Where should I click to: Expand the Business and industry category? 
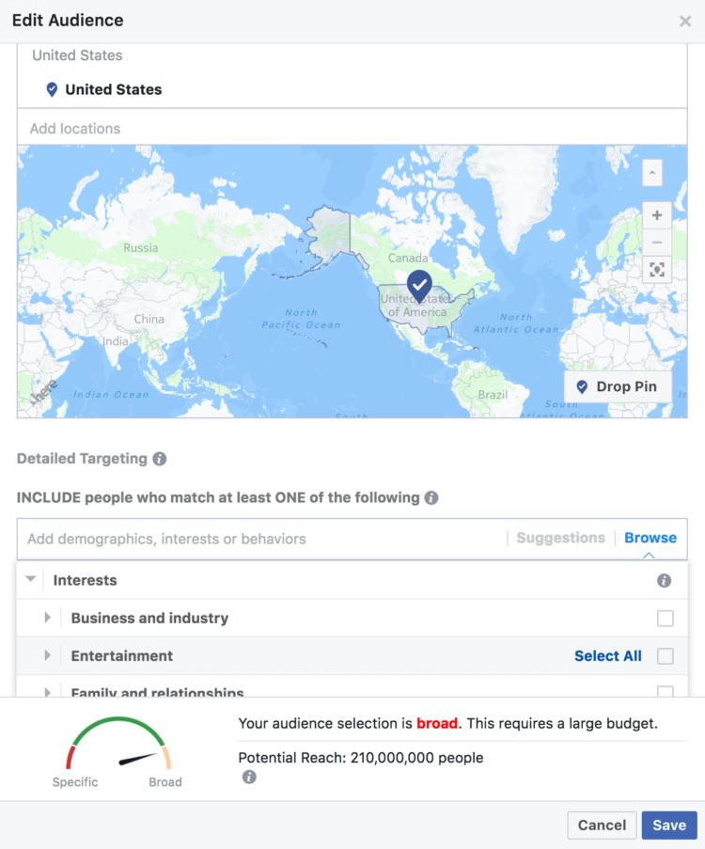[x=48, y=618]
